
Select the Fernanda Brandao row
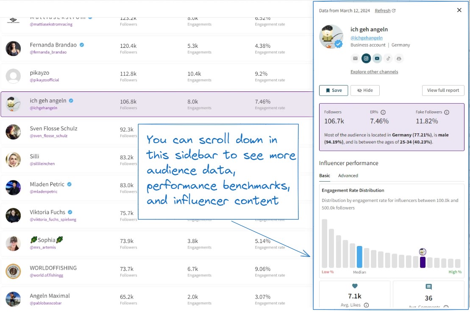coord(127,49)
